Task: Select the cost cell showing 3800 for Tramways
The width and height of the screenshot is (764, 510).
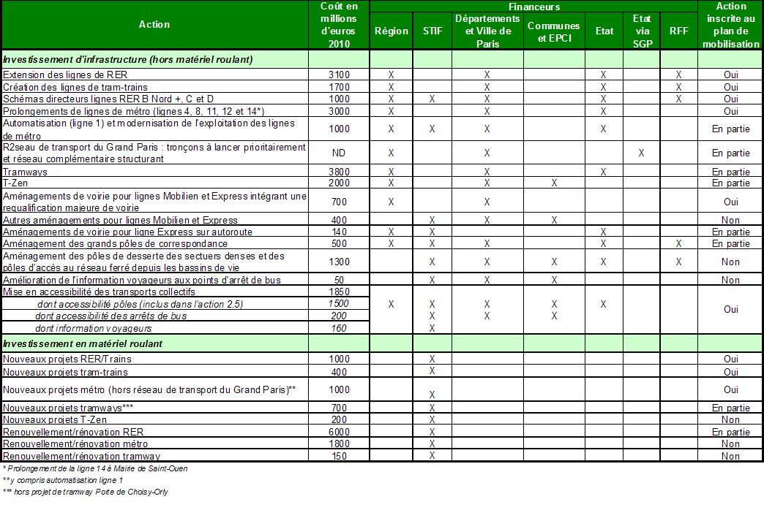Action: point(337,172)
